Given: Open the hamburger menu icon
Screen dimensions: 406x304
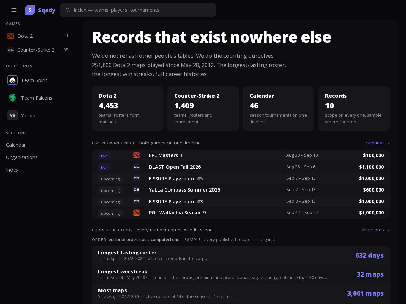Looking at the screenshot, I should pos(14,10).
